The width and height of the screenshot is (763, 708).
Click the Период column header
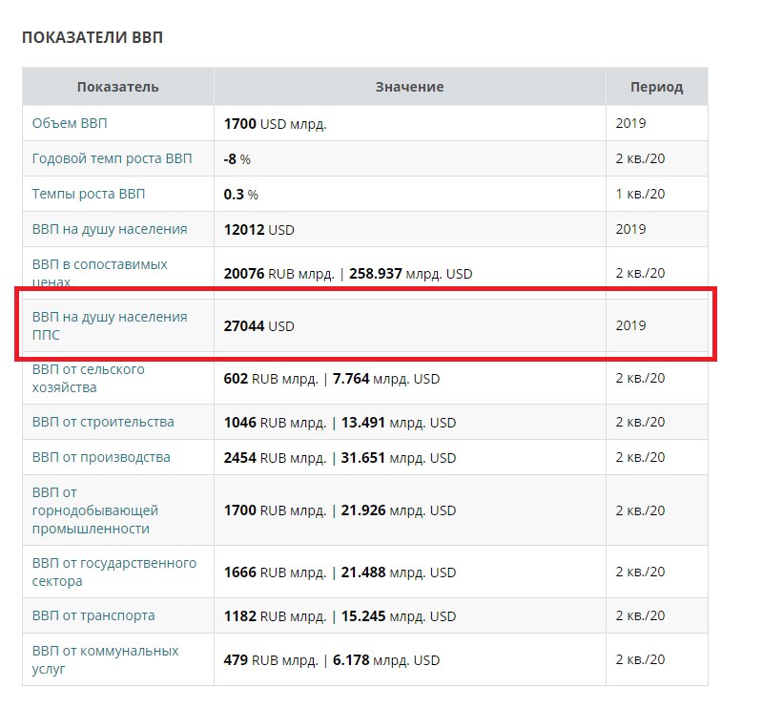point(657,87)
